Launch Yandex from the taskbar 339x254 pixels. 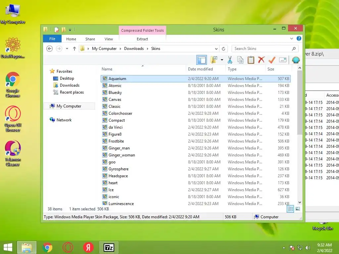(88, 247)
